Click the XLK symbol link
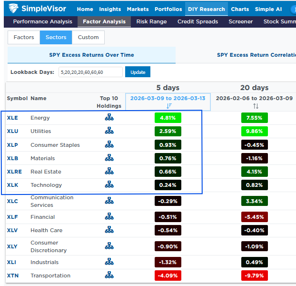 click(12, 185)
